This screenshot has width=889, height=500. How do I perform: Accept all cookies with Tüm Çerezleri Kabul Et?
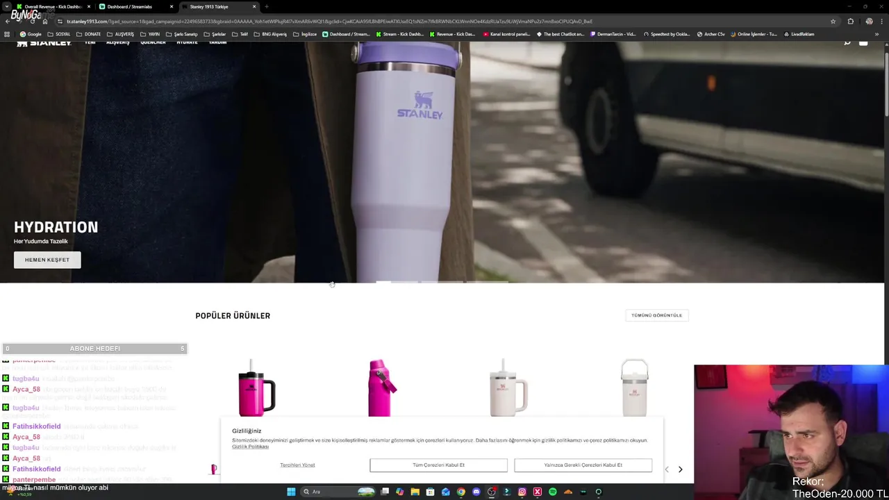pyautogui.click(x=438, y=465)
